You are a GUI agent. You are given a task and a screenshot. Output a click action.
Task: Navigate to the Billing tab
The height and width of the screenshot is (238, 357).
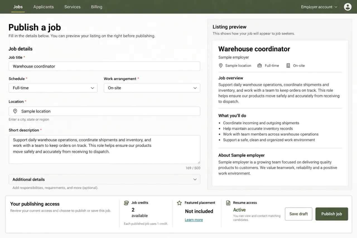click(x=97, y=7)
